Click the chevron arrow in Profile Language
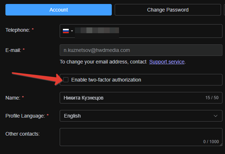 tap(216, 116)
